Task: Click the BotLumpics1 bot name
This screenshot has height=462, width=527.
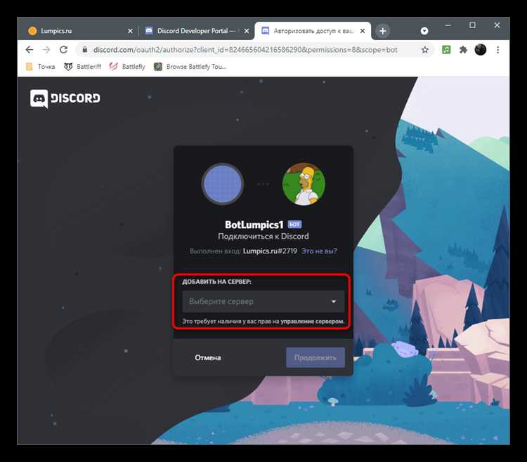Action: [254, 225]
